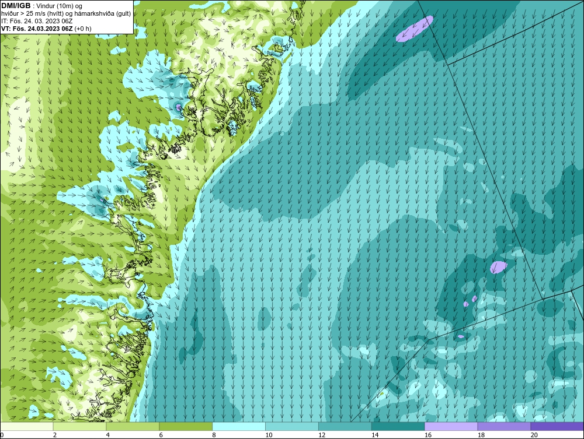Screen dimensions: 584x439
Task: Click the 'hviður > 25 m/s' description line
Action: 66,13
